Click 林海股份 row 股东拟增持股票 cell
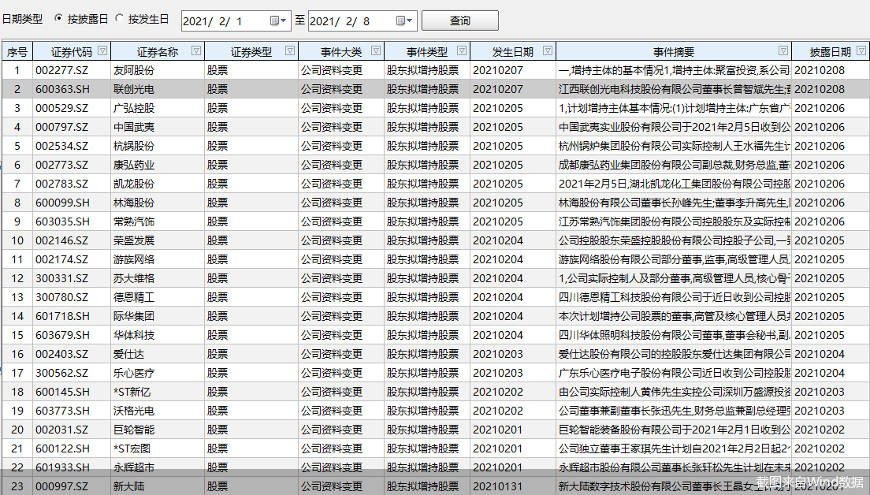This screenshot has height=495, width=870. click(x=426, y=203)
